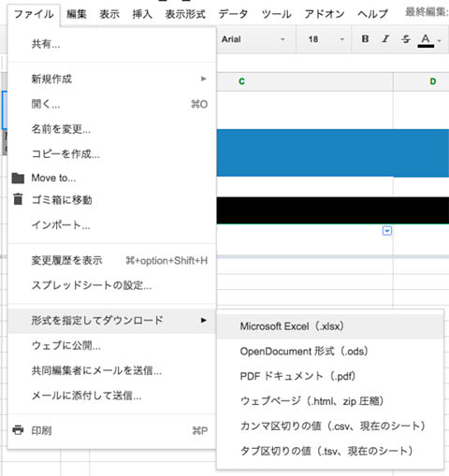Open the ヘルプ menu
Screen dimensions: 449x476
point(372,14)
